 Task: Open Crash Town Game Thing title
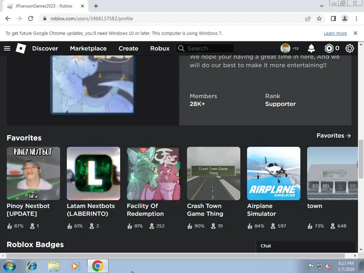[x=205, y=210]
